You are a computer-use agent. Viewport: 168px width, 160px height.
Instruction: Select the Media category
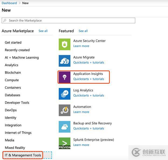(9, 140)
